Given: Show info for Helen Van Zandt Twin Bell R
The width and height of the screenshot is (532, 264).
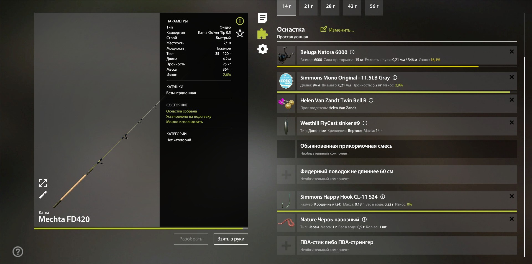Looking at the screenshot, I should pyautogui.click(x=371, y=100).
